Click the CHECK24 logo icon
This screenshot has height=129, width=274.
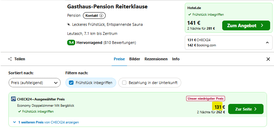(13, 99)
